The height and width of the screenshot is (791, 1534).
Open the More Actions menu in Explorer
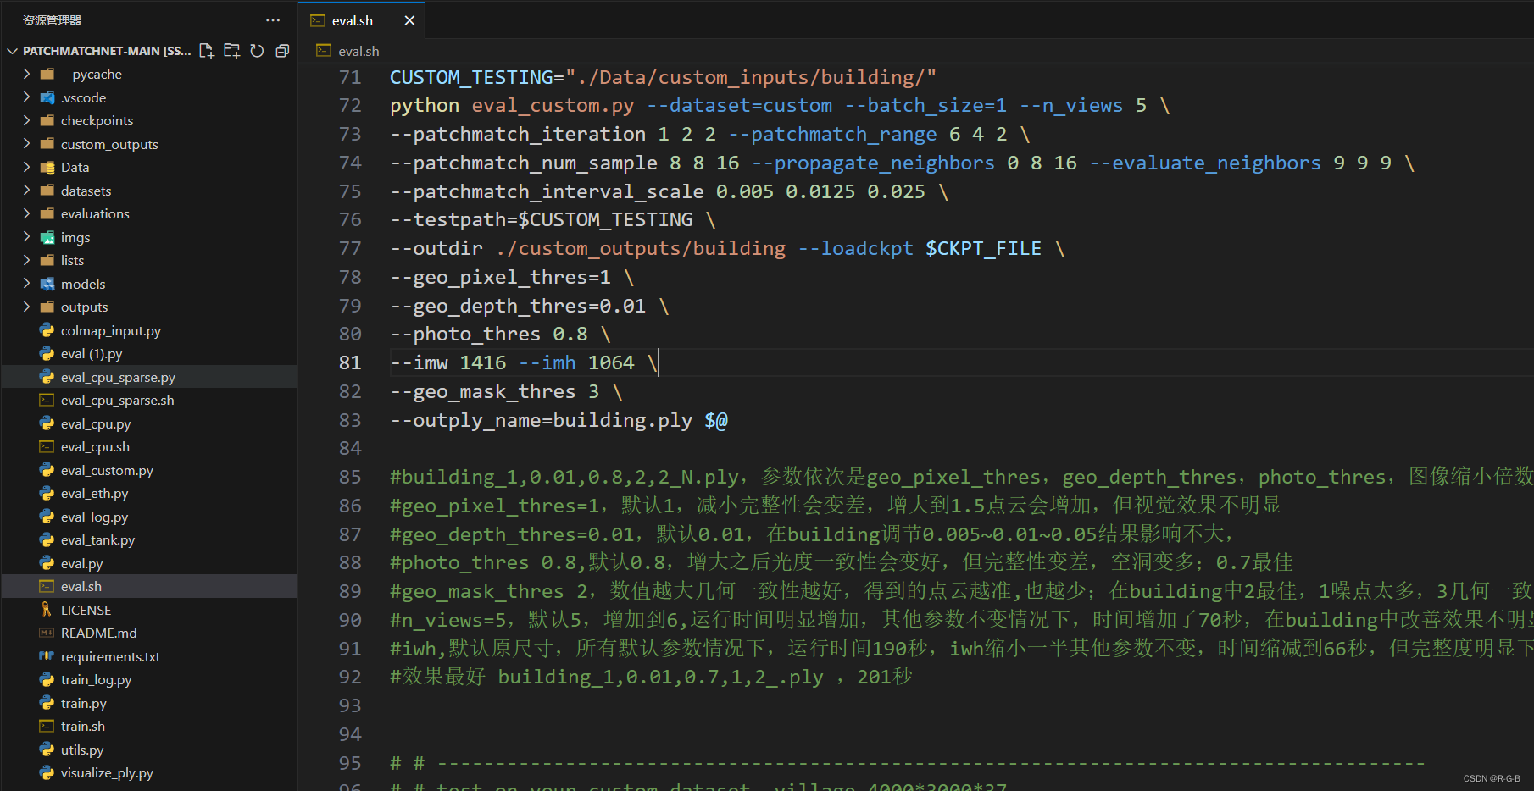click(272, 19)
